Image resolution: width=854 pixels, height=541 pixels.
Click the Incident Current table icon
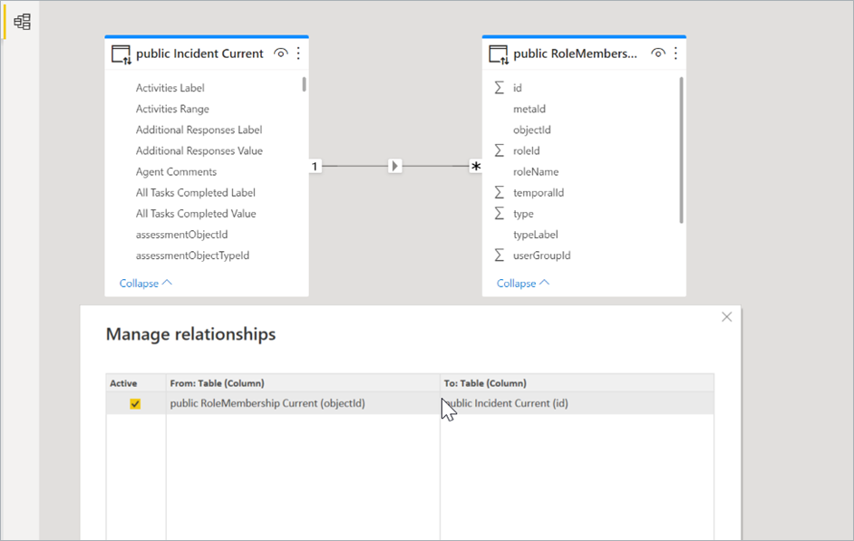[121, 54]
